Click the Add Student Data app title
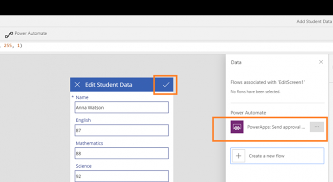333x182 pixels. [x=314, y=21]
